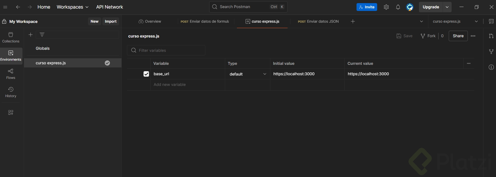Open the History sidebar panel

tap(11, 92)
